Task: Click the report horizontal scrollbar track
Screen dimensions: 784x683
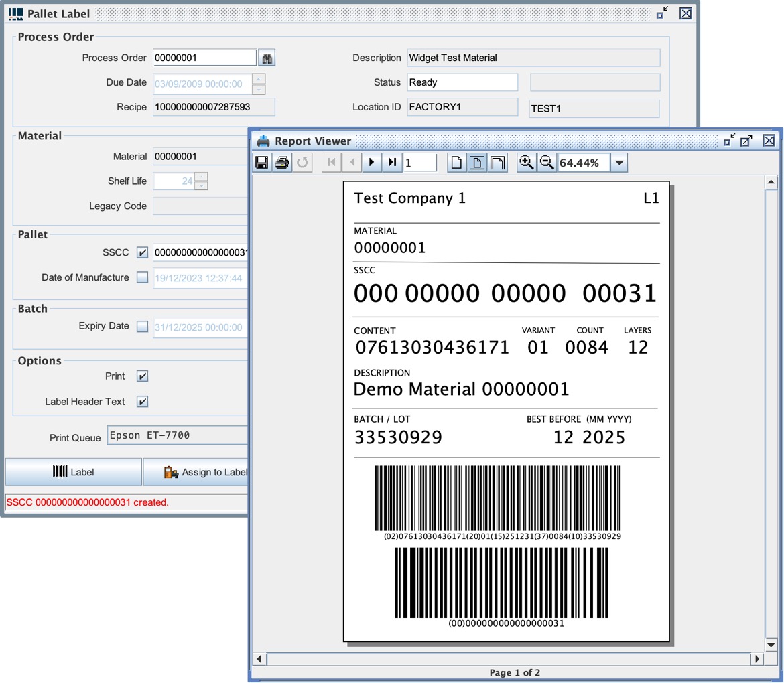Action: tap(509, 658)
